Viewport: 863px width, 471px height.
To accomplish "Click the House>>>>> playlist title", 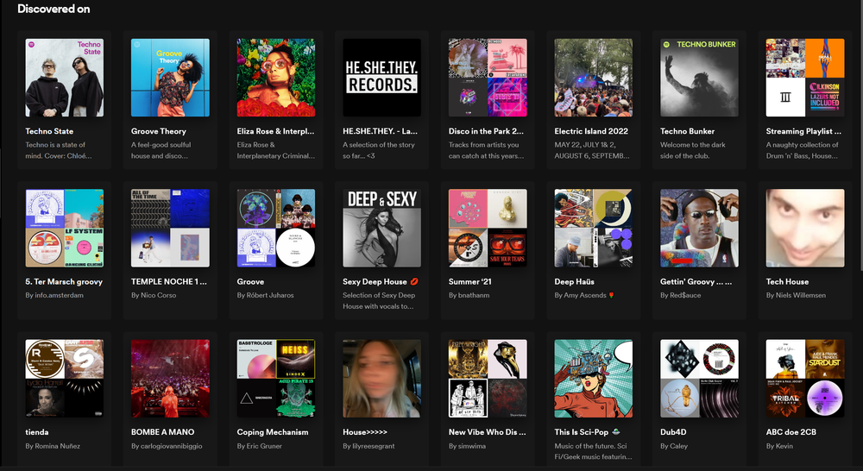I will coord(365,432).
